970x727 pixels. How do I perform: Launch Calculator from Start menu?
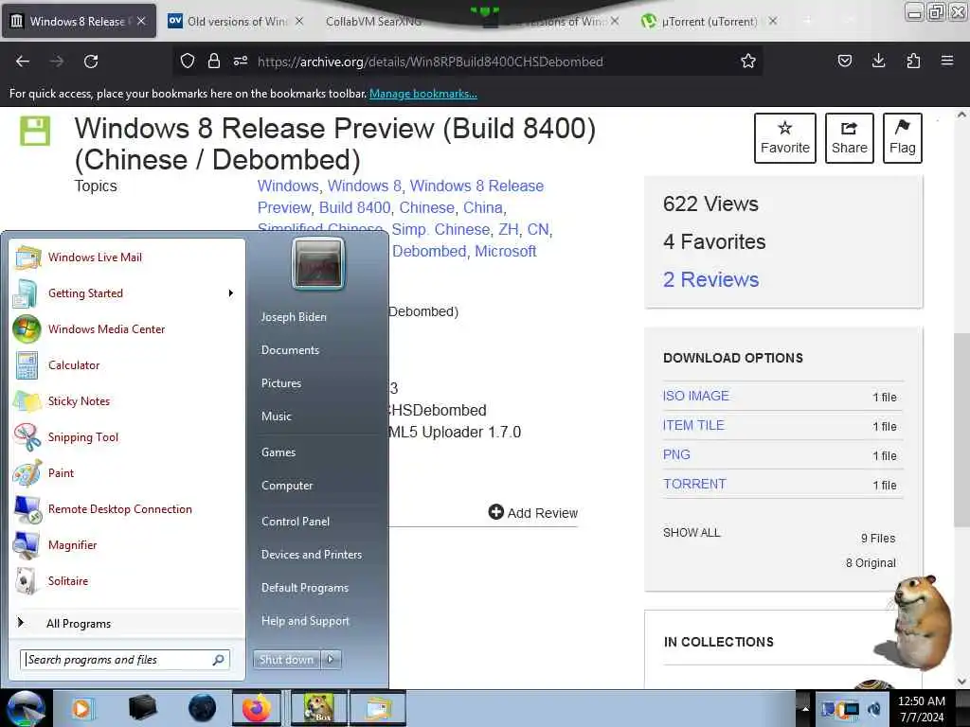[74, 364]
